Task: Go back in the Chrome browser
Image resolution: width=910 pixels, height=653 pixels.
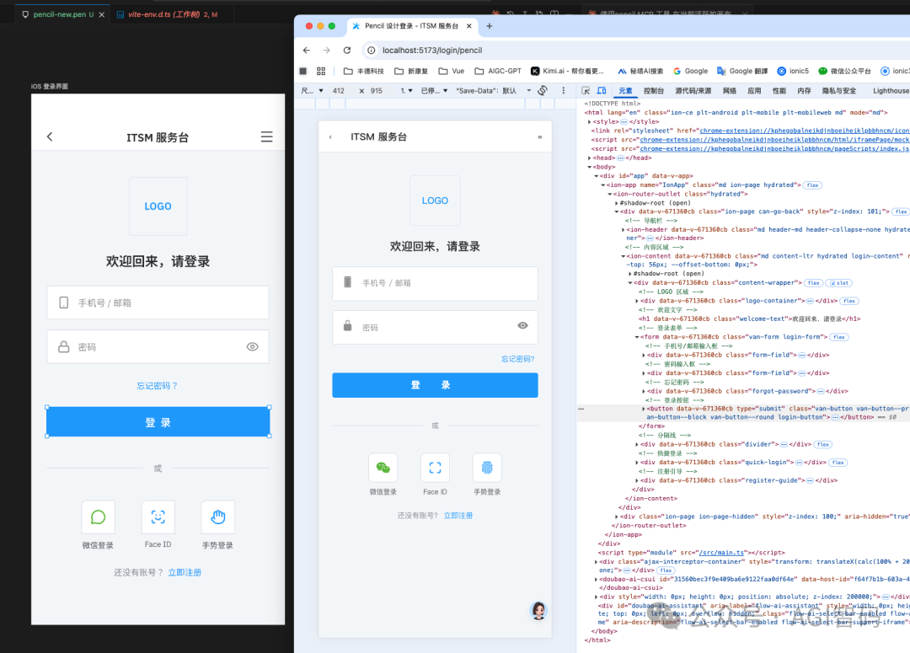Action: (x=307, y=51)
